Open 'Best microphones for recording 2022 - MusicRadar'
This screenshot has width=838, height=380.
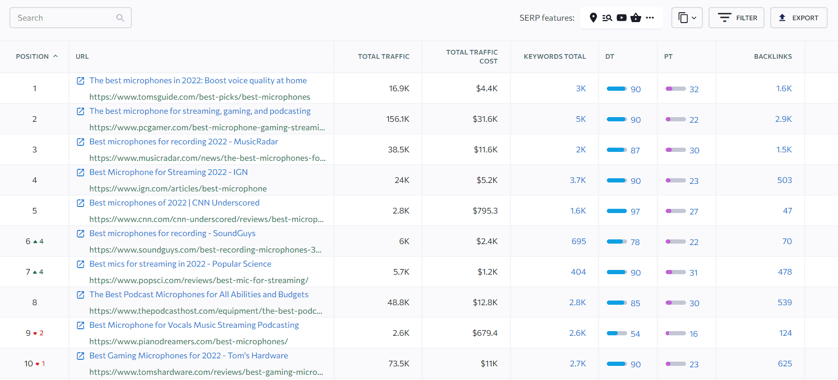click(184, 142)
